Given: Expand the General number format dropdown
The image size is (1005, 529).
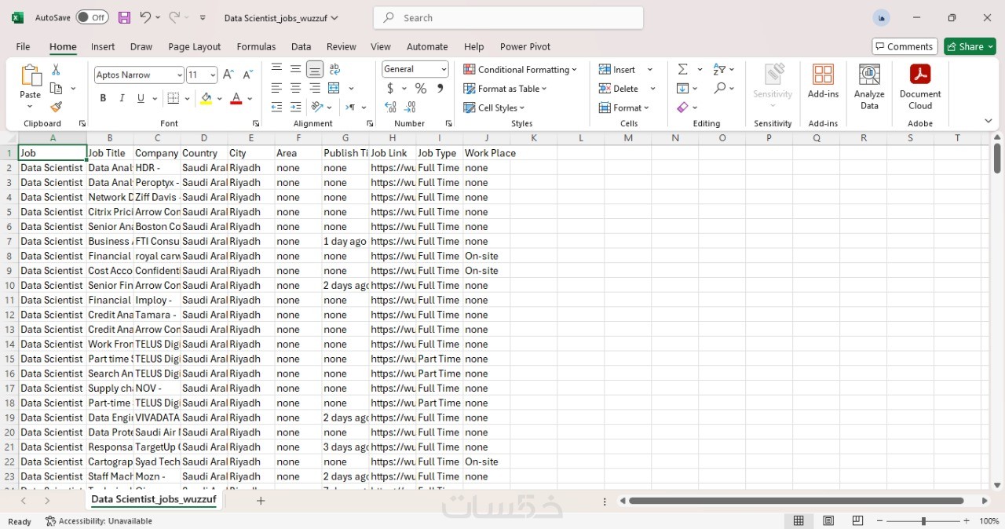Looking at the screenshot, I should pos(444,69).
